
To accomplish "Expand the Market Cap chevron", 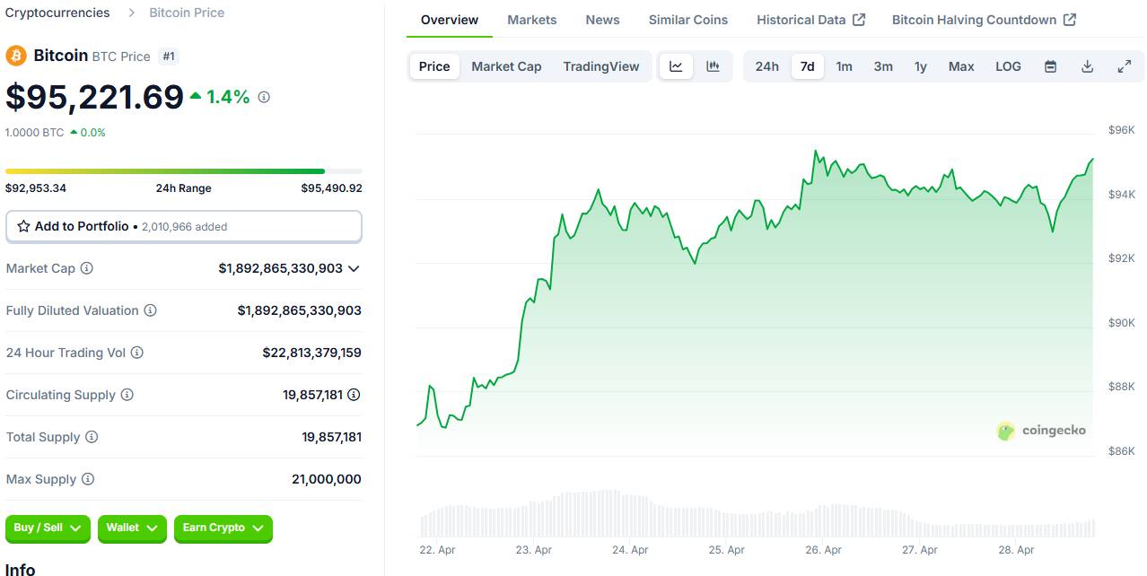I will (354, 268).
